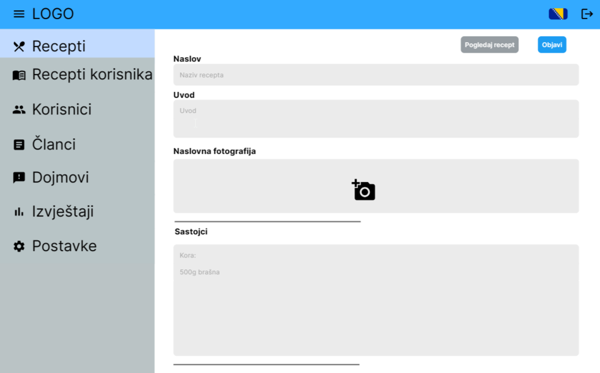The height and width of the screenshot is (373, 600).
Task: Go to the Izvještaji text label in the sidebar
Action: 63,212
